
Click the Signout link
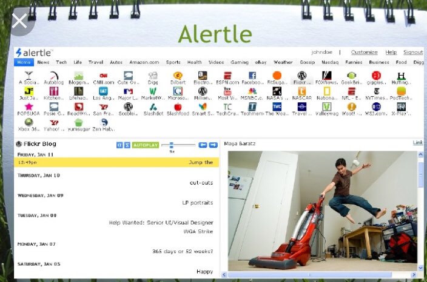point(413,52)
